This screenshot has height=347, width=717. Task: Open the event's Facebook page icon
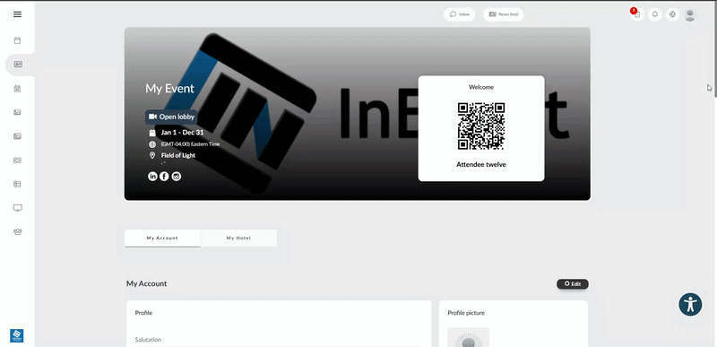(164, 177)
